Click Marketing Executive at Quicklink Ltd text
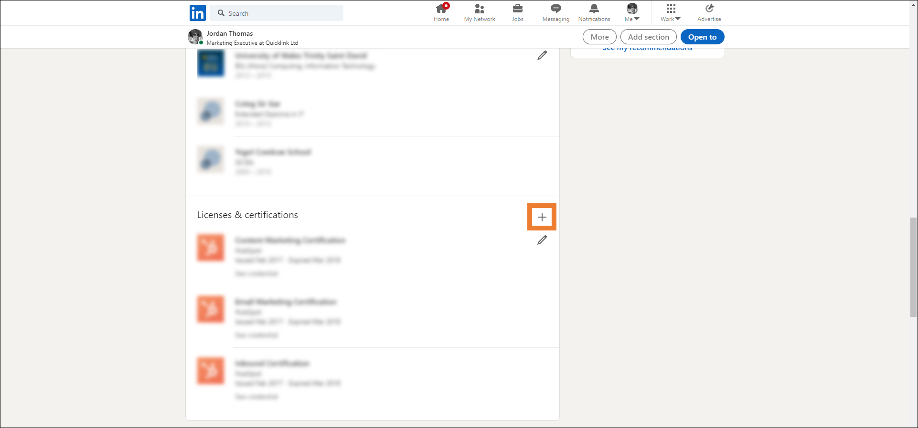The image size is (918, 428). tap(252, 43)
